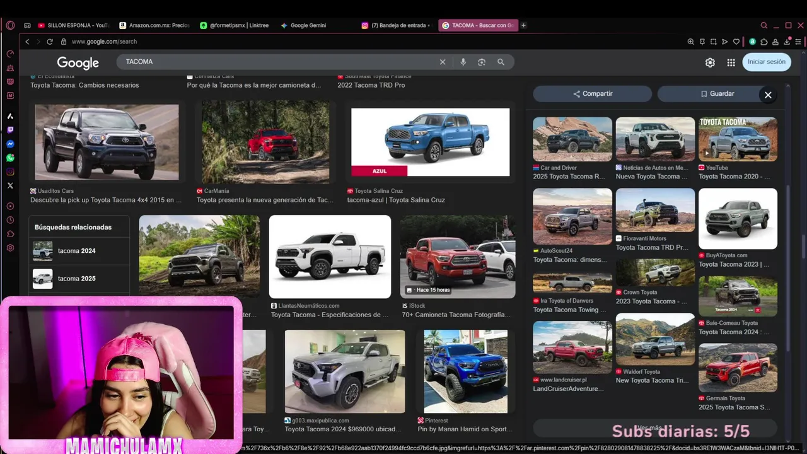The width and height of the screenshot is (807, 454).
Task: Open the zoom magnifier in address bar
Action: pos(691,42)
